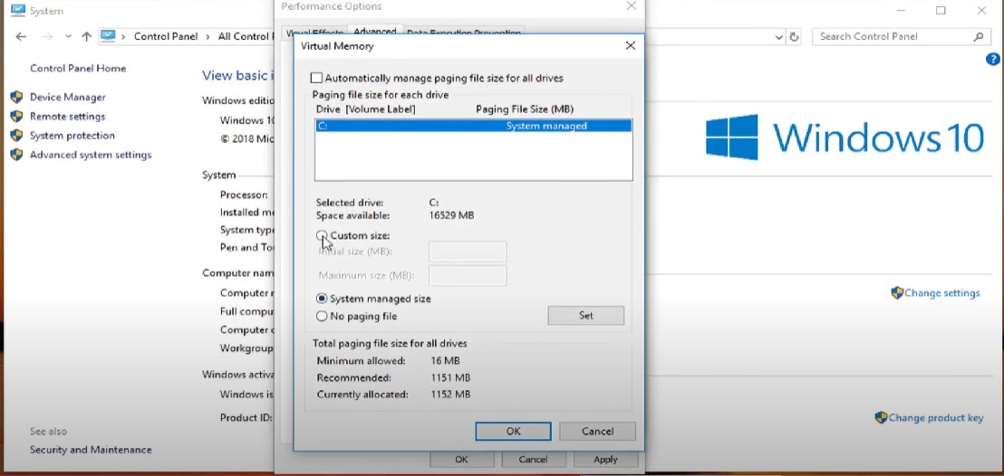Click the Currently allocated 1152 MB value

click(450, 395)
